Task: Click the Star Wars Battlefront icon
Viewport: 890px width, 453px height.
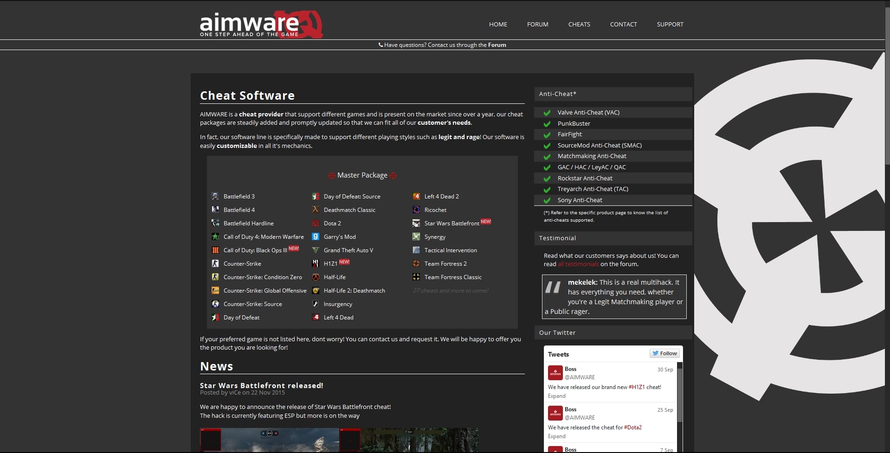Action: tap(416, 223)
